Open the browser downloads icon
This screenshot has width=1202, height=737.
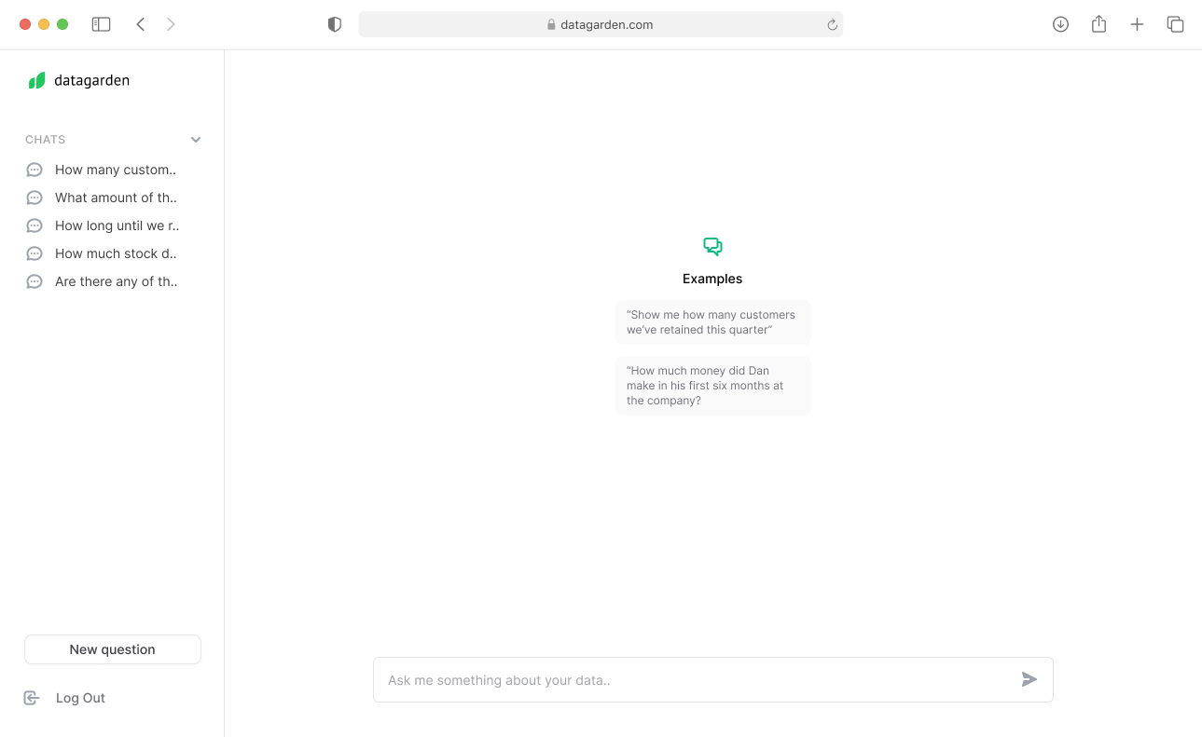click(x=1060, y=25)
